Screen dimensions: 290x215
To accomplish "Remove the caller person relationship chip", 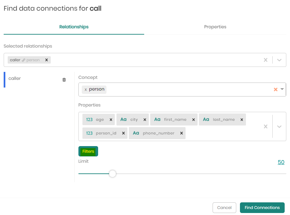I will tap(46, 60).
